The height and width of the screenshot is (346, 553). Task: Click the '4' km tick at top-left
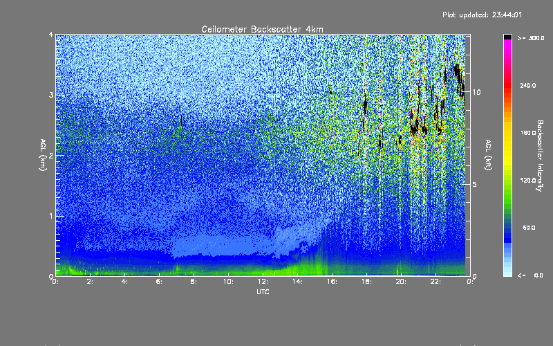click(50, 35)
